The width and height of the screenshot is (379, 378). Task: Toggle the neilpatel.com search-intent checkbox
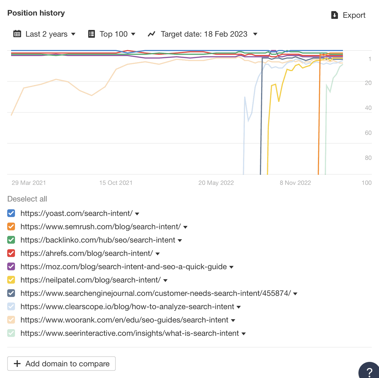(11, 280)
